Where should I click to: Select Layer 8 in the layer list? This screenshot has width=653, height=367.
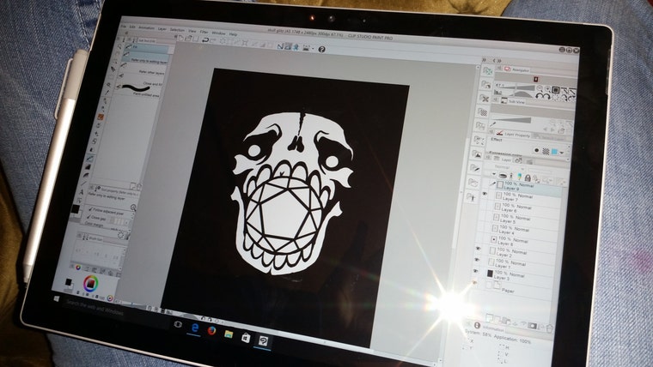[x=519, y=241]
